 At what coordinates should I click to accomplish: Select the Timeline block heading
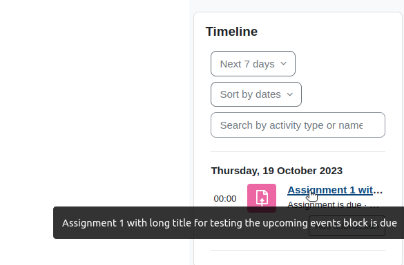(x=231, y=32)
